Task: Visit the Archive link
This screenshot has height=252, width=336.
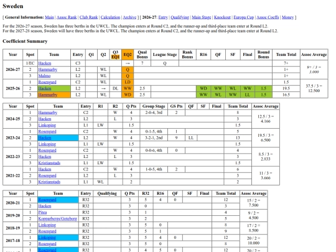Action: [129, 17]
